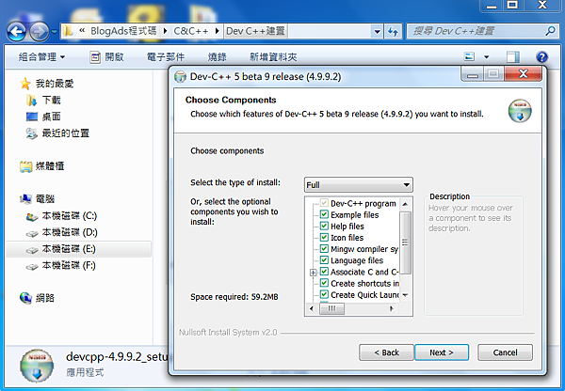Click Next to continue installation
Viewport: 565px width, 391px height.
click(442, 352)
